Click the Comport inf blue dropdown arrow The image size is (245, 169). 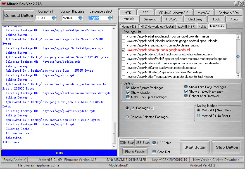coord(53,18)
